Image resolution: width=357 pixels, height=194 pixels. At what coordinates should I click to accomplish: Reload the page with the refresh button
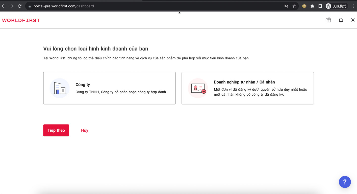tap(20, 6)
